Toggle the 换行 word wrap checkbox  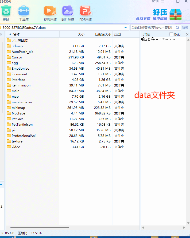tap(171, 34)
